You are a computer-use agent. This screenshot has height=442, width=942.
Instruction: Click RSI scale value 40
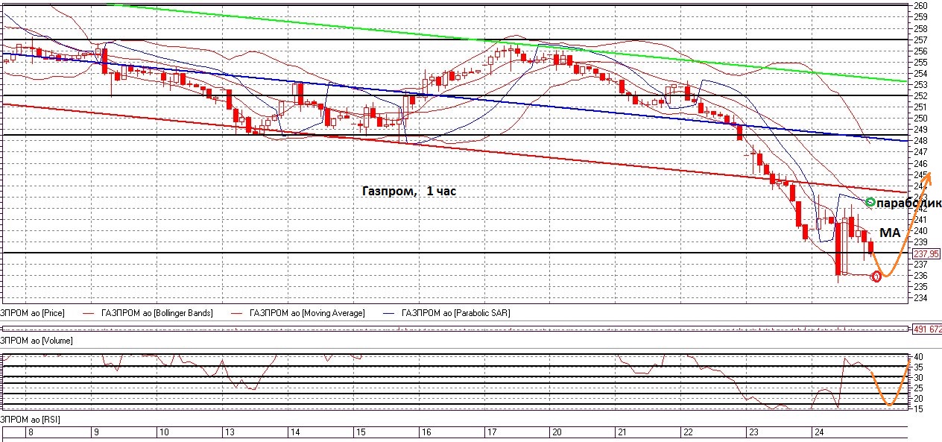[919, 356]
